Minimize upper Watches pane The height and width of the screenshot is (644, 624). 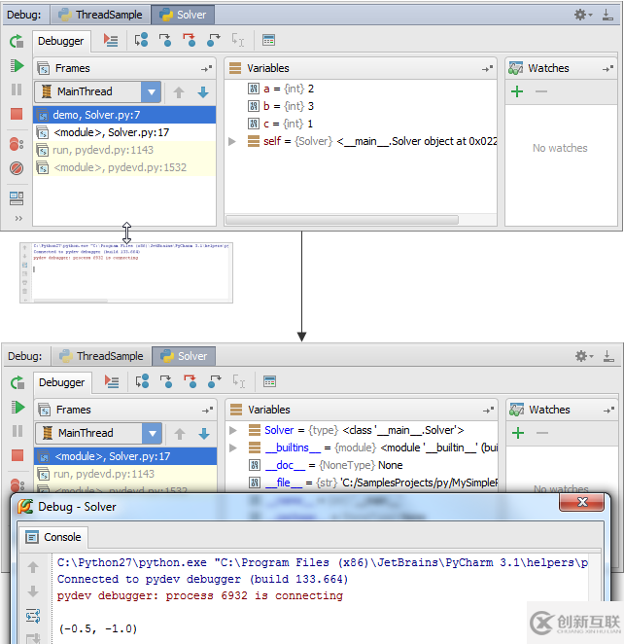point(607,69)
